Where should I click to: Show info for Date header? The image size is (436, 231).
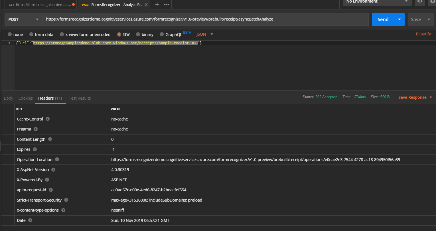pos(30,220)
